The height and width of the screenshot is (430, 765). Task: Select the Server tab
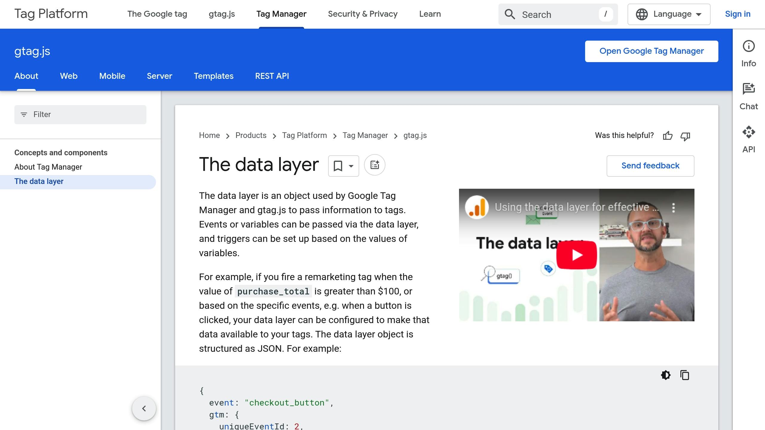[160, 76]
